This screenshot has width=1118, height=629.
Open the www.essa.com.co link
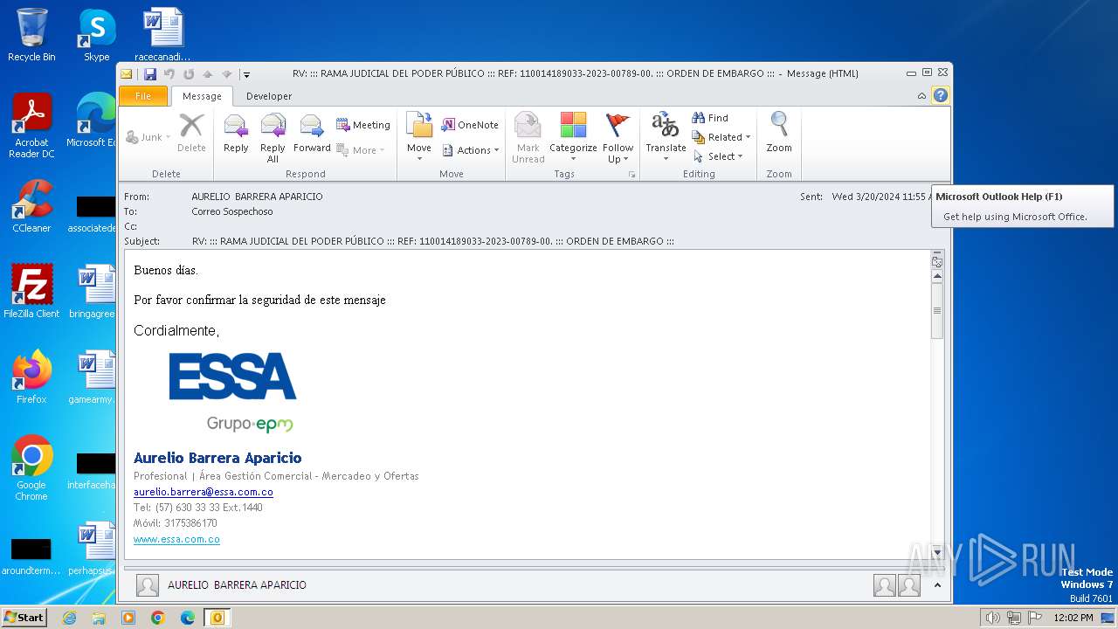tap(176, 539)
